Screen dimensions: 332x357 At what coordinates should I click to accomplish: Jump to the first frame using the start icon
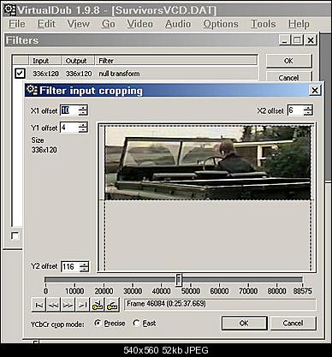[39, 305]
